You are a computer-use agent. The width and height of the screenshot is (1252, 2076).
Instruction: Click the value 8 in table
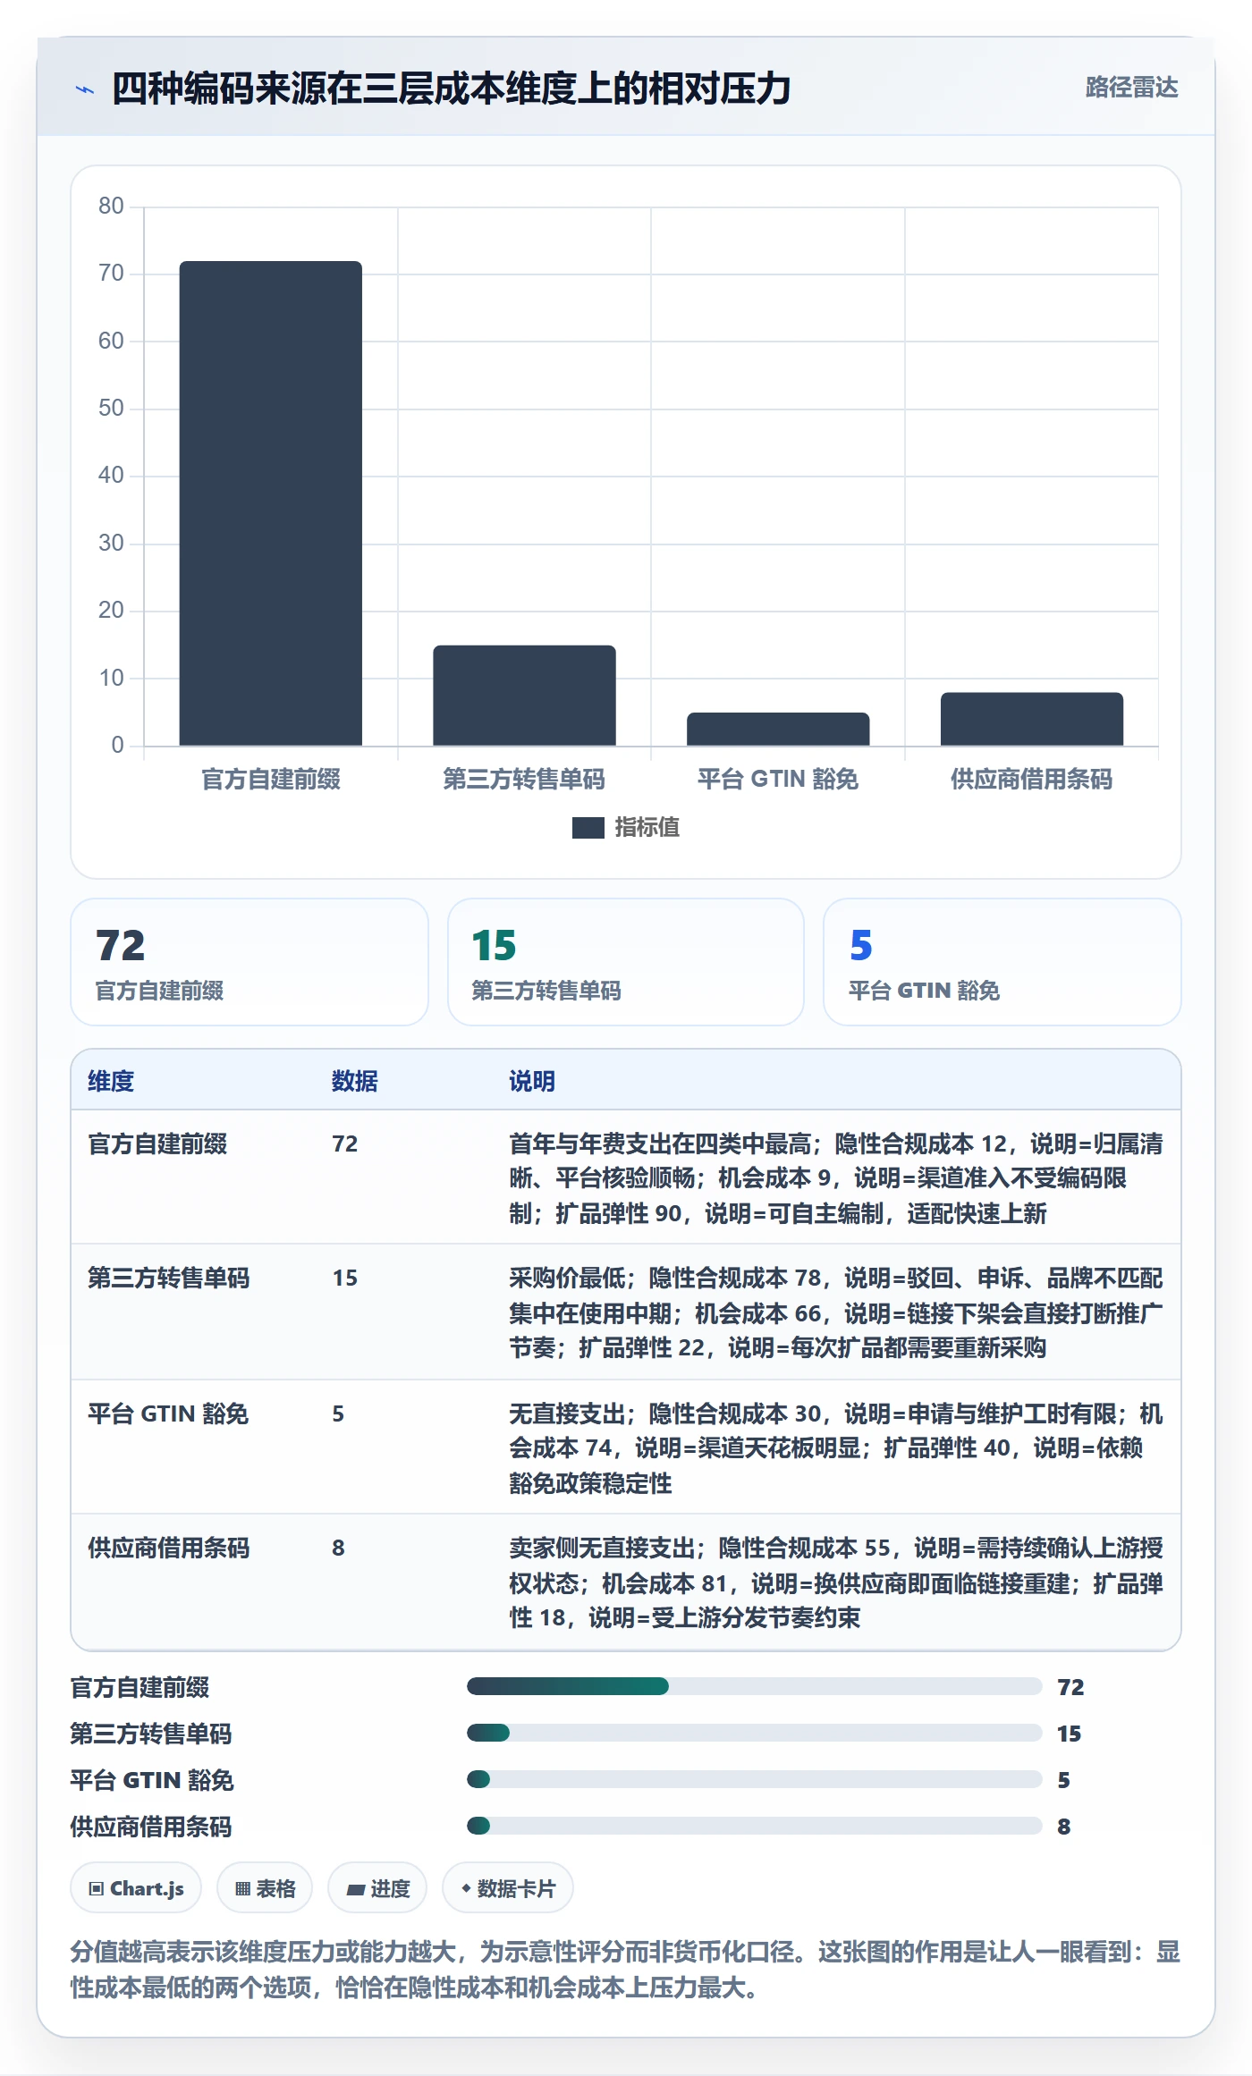(x=338, y=1549)
